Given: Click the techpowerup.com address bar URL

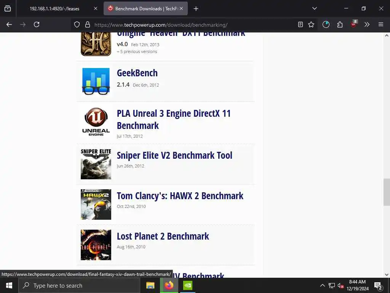Looking at the screenshot, I should (161, 25).
